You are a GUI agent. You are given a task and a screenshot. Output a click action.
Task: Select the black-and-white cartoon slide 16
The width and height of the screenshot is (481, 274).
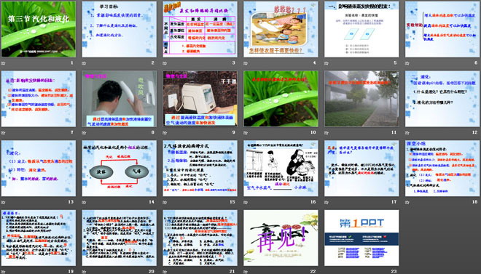coord(281,168)
